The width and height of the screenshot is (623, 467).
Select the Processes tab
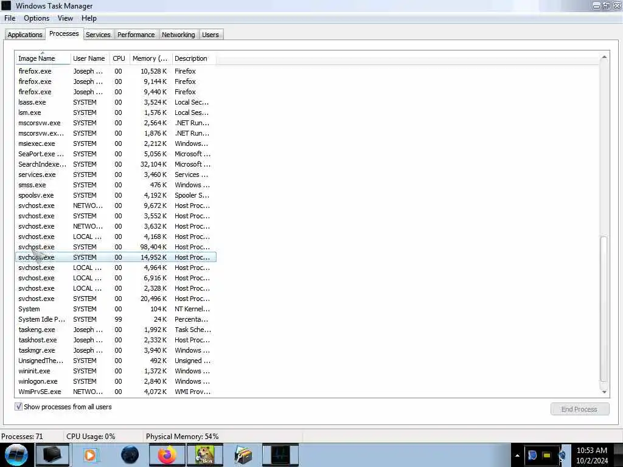[64, 34]
